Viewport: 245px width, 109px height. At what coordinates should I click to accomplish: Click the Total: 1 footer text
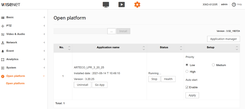[60, 103]
